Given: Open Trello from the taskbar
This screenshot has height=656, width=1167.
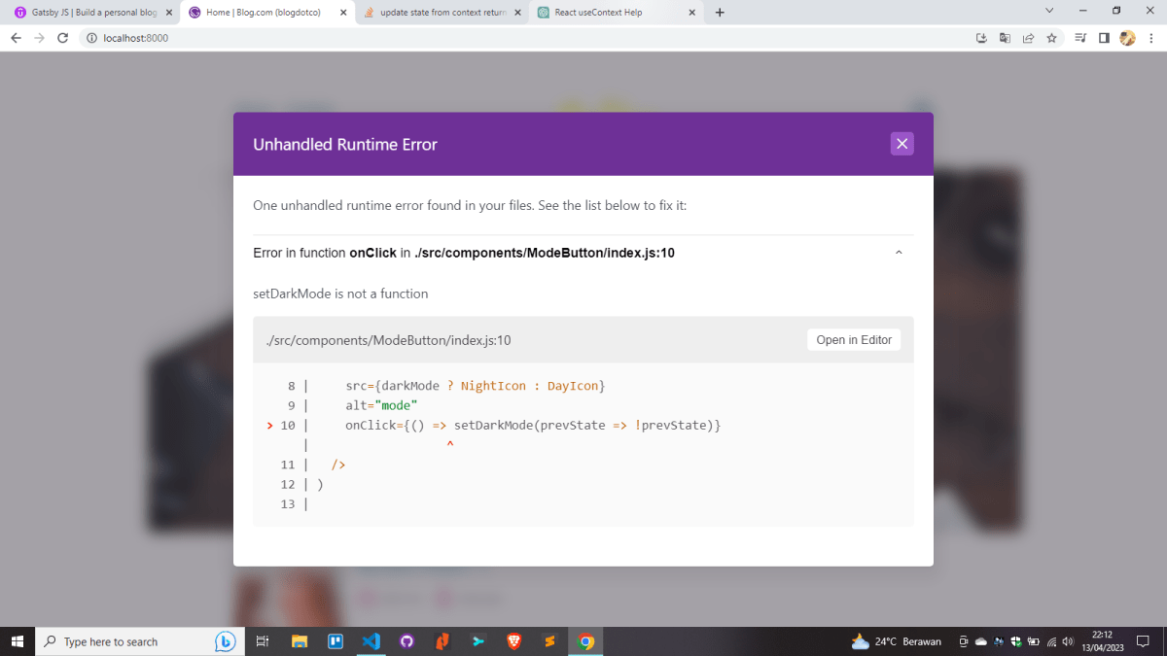Looking at the screenshot, I should [336, 641].
